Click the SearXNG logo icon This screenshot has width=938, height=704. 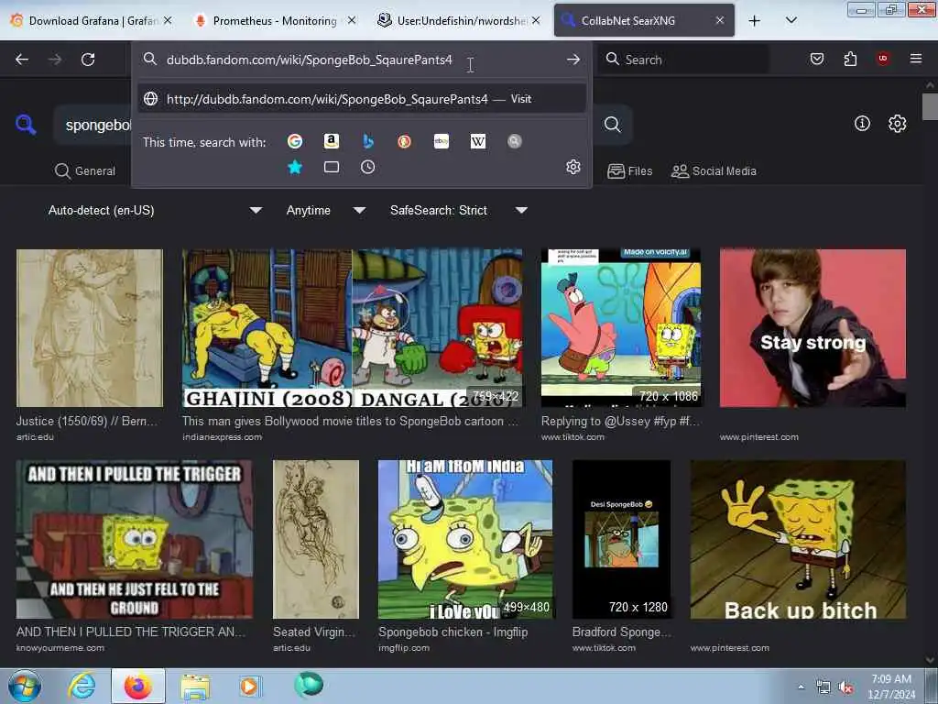point(26,125)
